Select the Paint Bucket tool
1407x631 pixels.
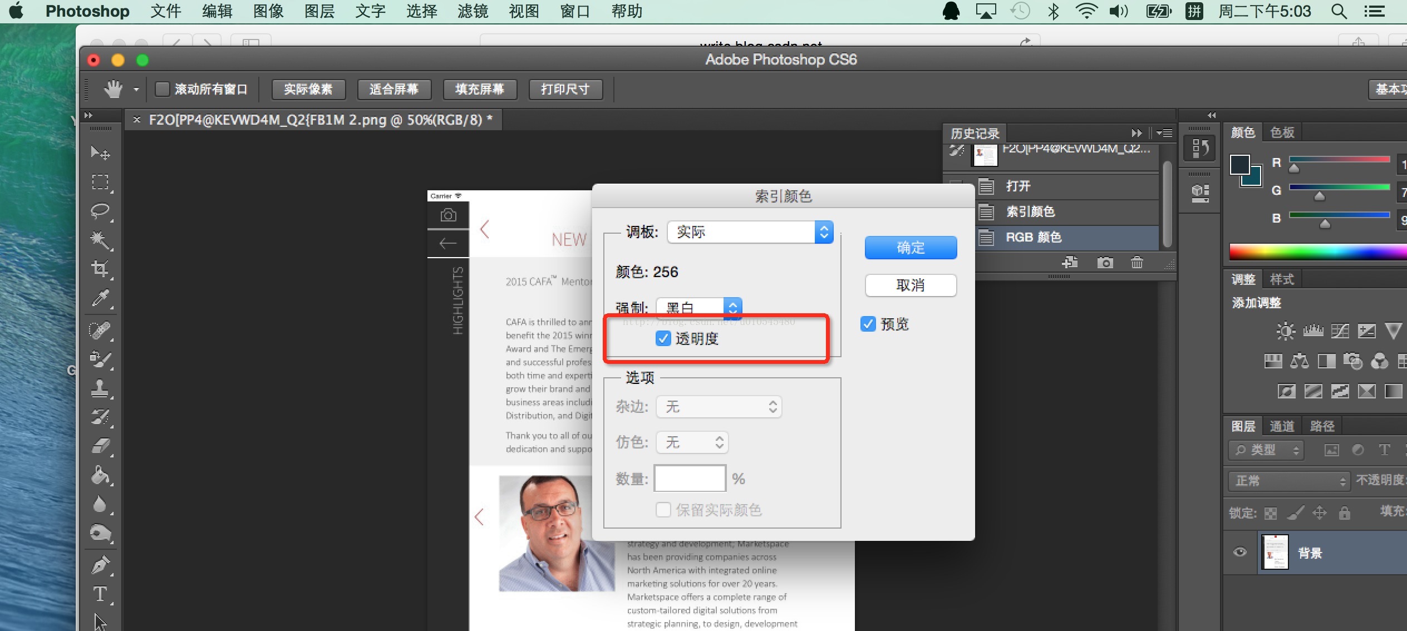pos(100,476)
